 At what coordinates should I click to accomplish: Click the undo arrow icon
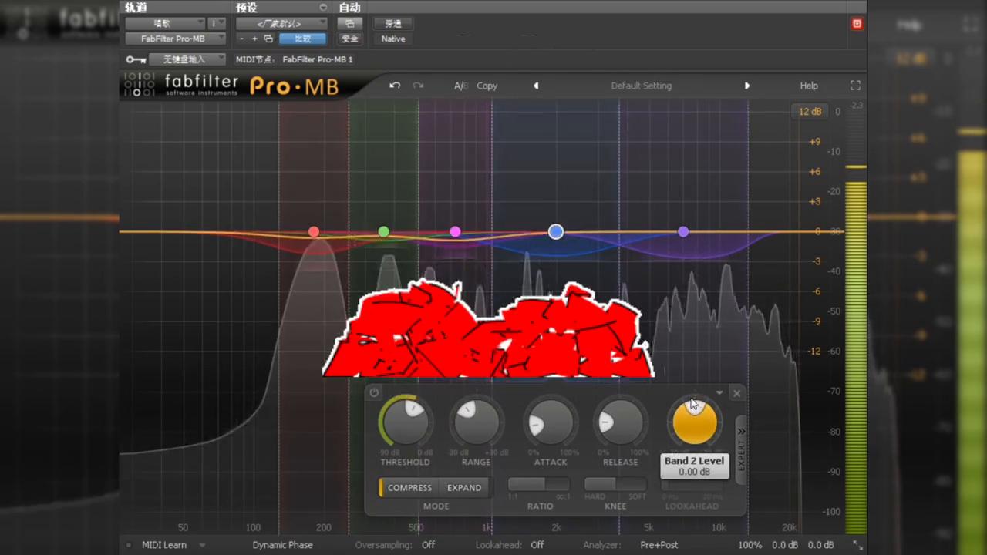[395, 86]
